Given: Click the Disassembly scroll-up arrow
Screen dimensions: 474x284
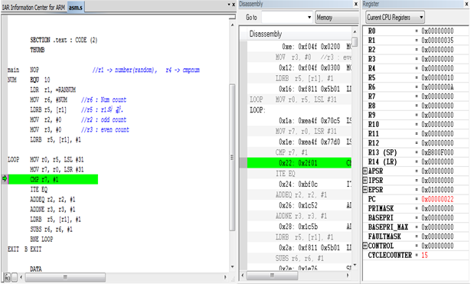Looking at the screenshot, I should pyautogui.click(x=355, y=31).
